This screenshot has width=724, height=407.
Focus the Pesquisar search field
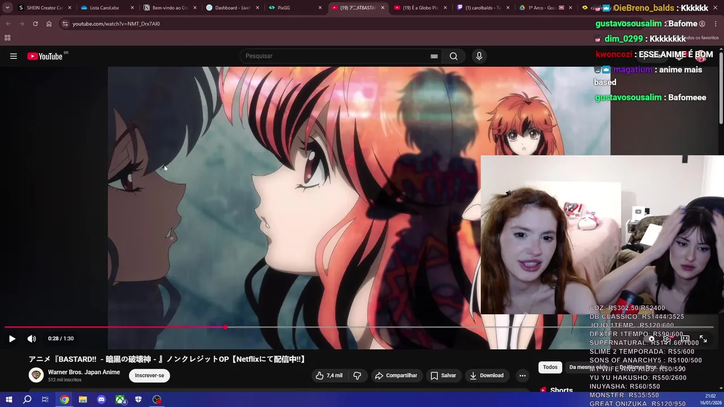(337, 56)
